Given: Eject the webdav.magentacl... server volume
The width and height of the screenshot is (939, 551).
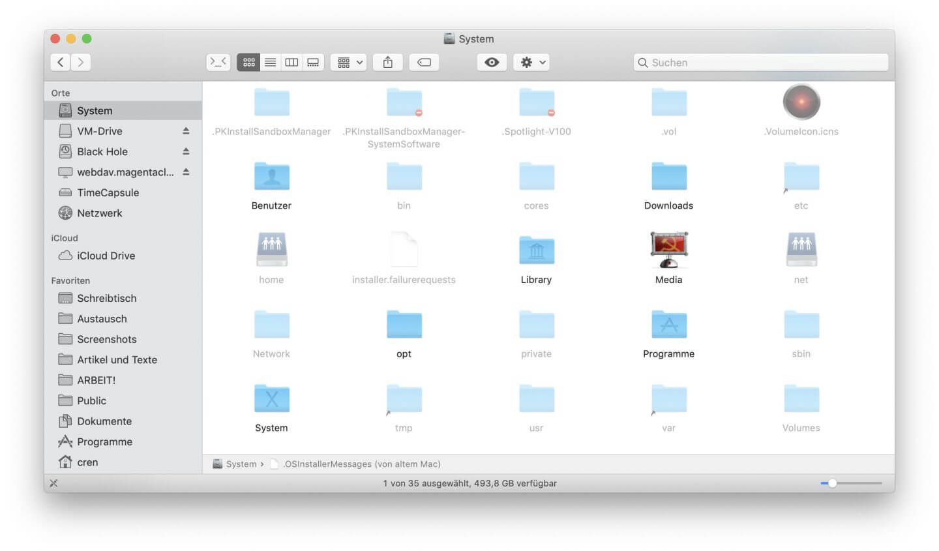Looking at the screenshot, I should (x=186, y=172).
